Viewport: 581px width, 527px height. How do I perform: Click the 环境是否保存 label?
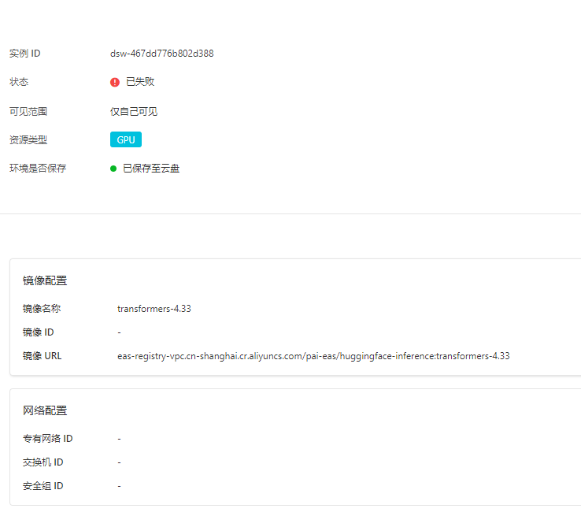click(38, 169)
